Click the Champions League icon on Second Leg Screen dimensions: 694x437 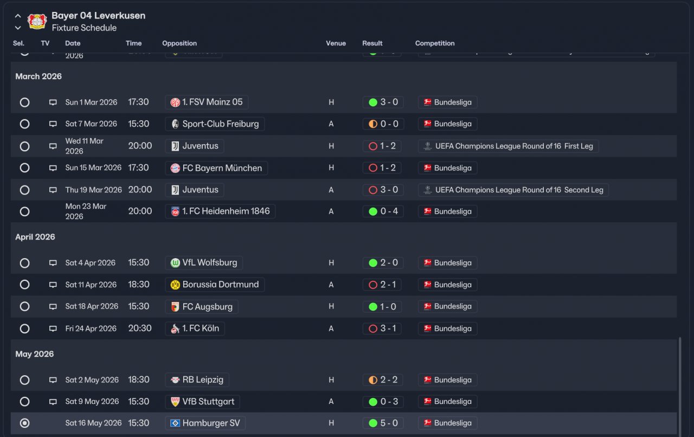point(427,190)
